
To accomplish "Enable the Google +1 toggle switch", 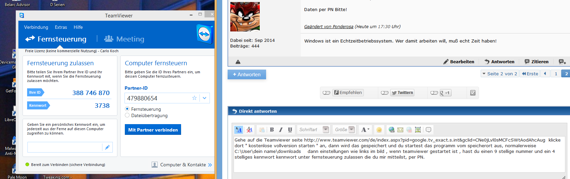I will click(x=434, y=93).
